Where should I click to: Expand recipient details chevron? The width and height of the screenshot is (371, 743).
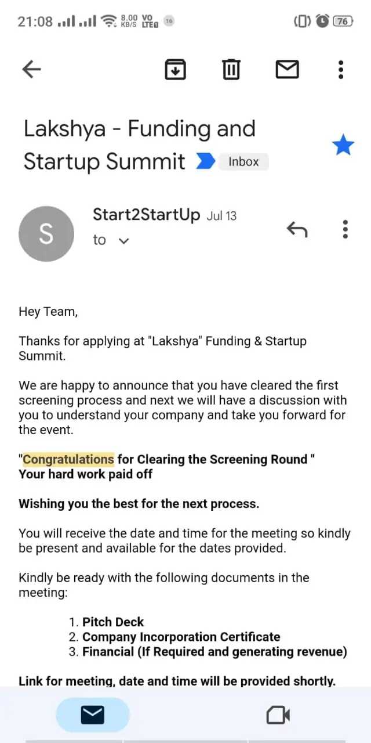tap(123, 241)
